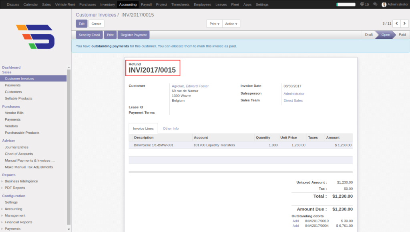Open customer Agrolait, Edward Foster link
The image size is (410, 232).
[x=190, y=86]
